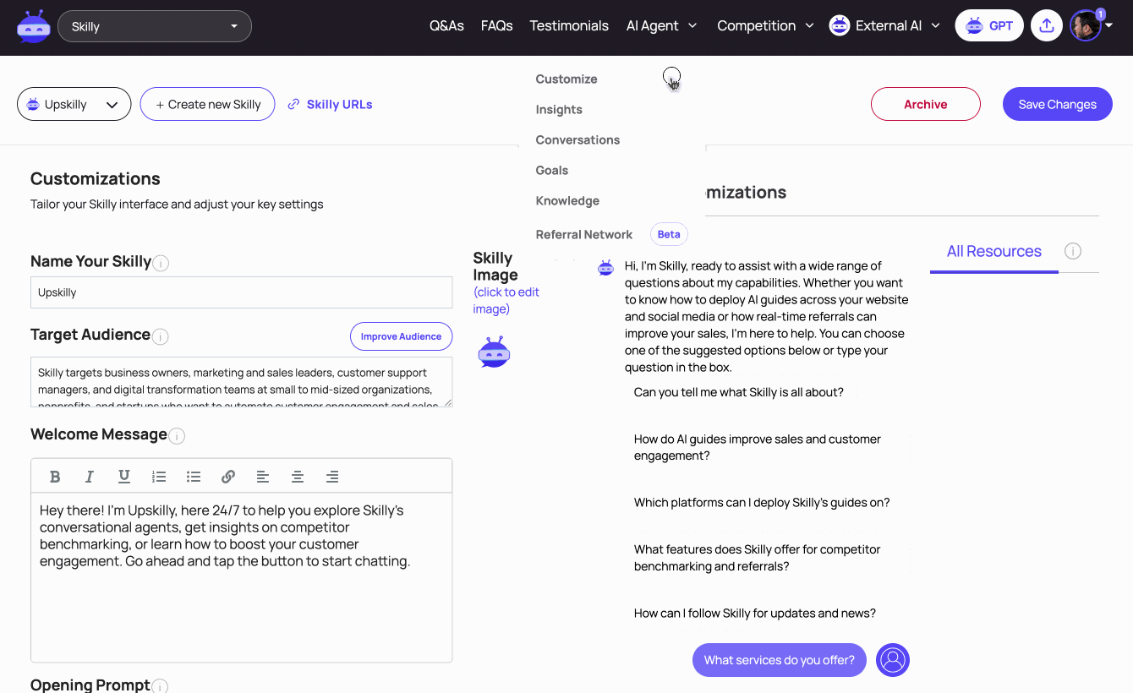
Task: Expand the Upskilly selector dropdown
Action: [x=74, y=104]
